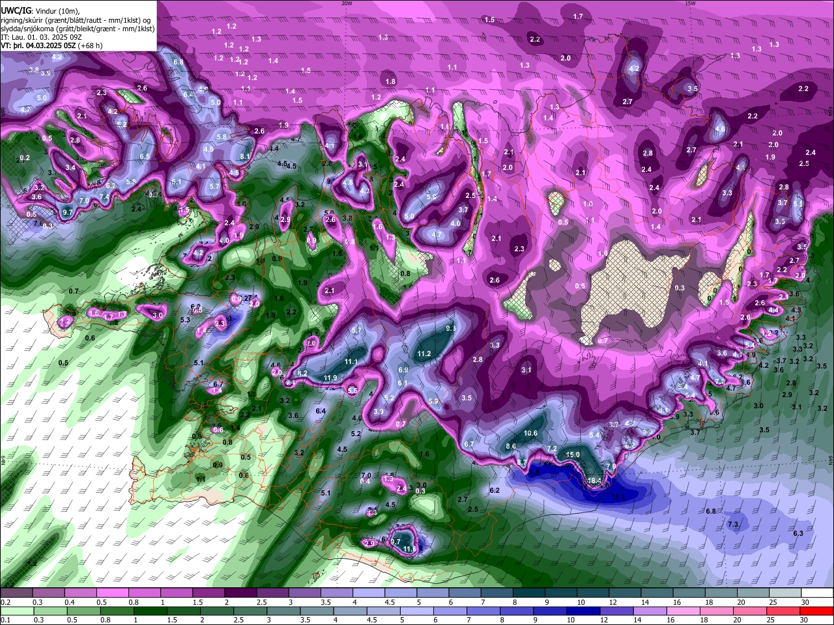Click the 7.3 value over the sea
This screenshot has height=625, width=834.
733,525
